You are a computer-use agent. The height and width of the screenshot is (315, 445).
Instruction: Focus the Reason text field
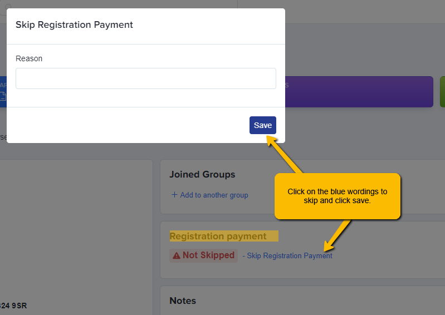146,78
